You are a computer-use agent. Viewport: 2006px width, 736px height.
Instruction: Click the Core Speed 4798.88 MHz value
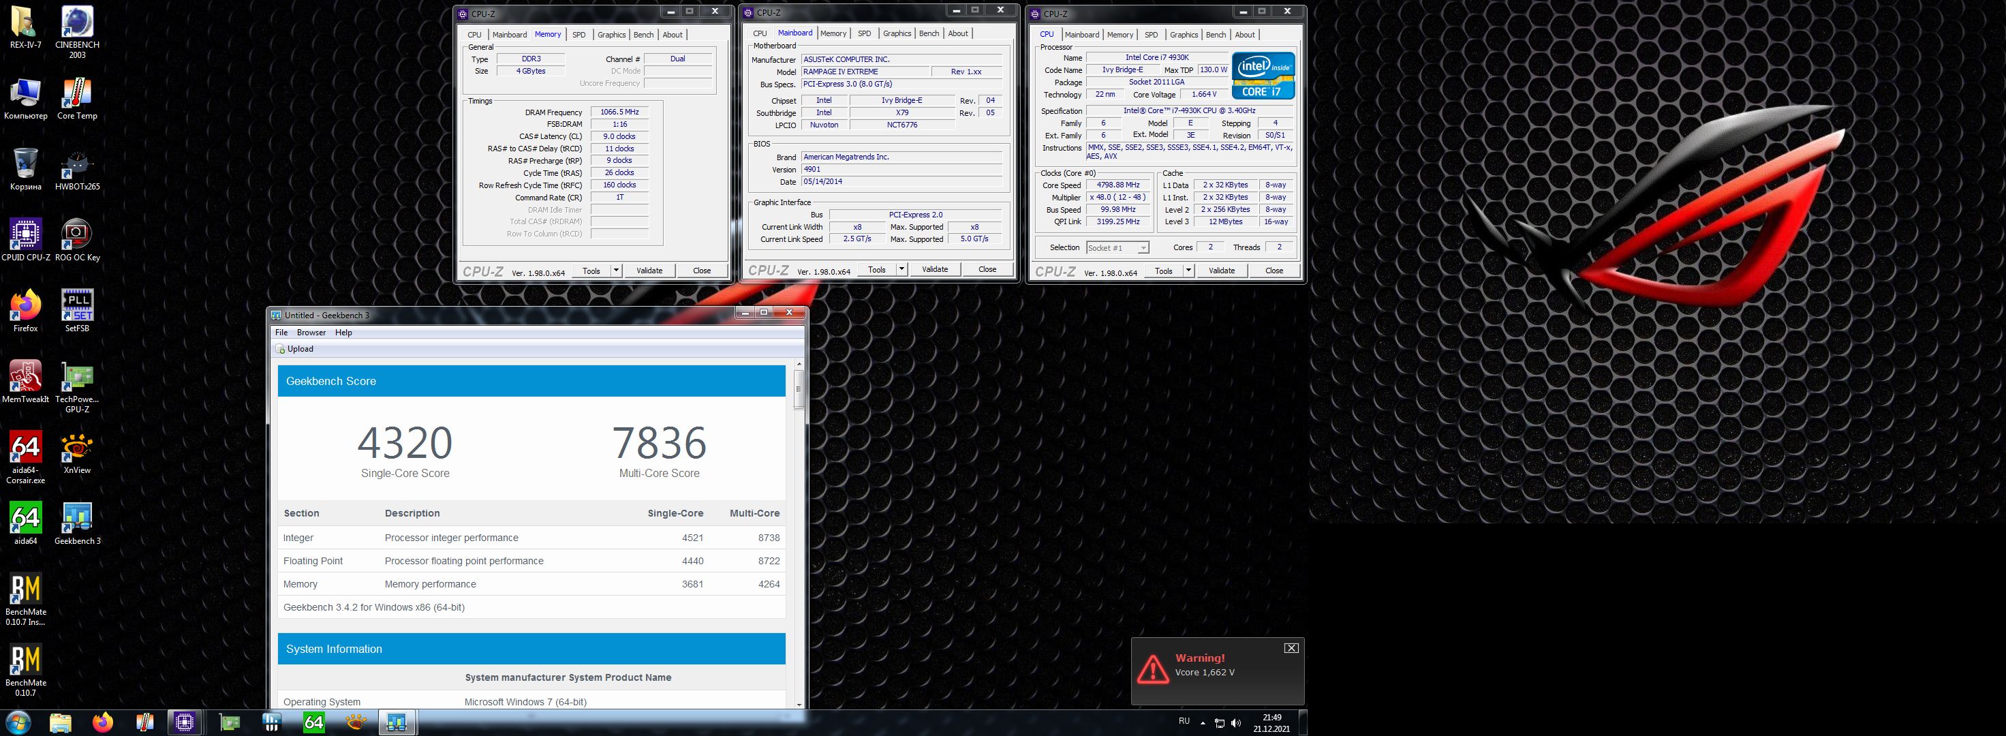[x=1117, y=185]
